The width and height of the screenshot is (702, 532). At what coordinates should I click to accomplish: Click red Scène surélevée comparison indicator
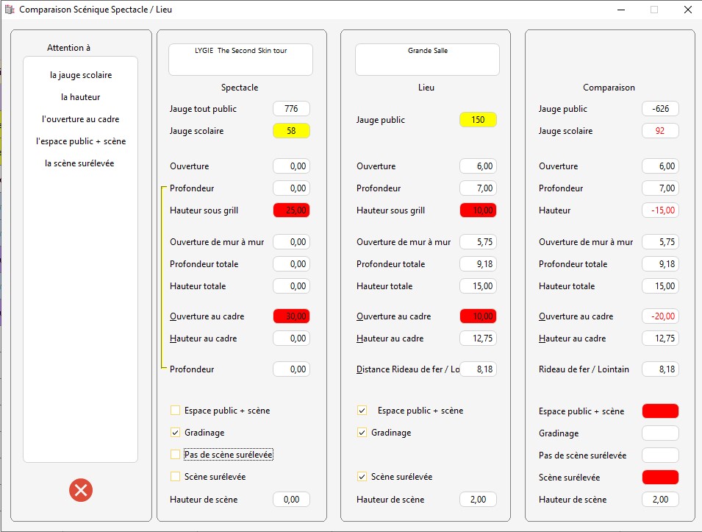point(659,478)
